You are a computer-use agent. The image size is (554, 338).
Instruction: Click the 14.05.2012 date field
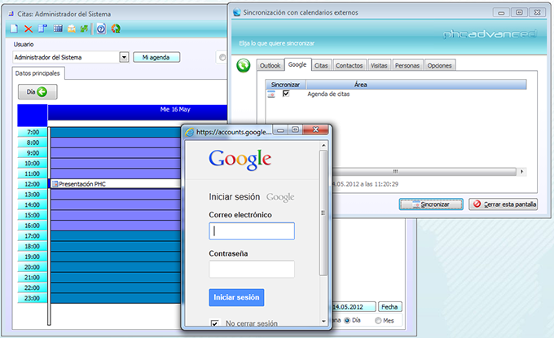(x=354, y=307)
